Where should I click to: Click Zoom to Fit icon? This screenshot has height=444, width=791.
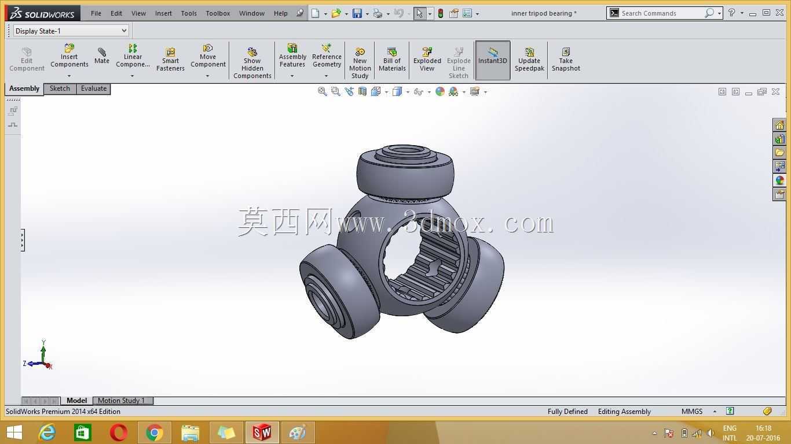[x=323, y=91]
